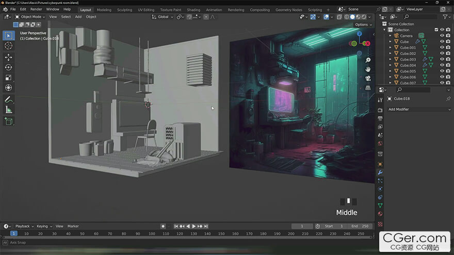Image resolution: width=454 pixels, height=255 pixels.
Task: Toggle X-ray display
Action: (x=339, y=17)
